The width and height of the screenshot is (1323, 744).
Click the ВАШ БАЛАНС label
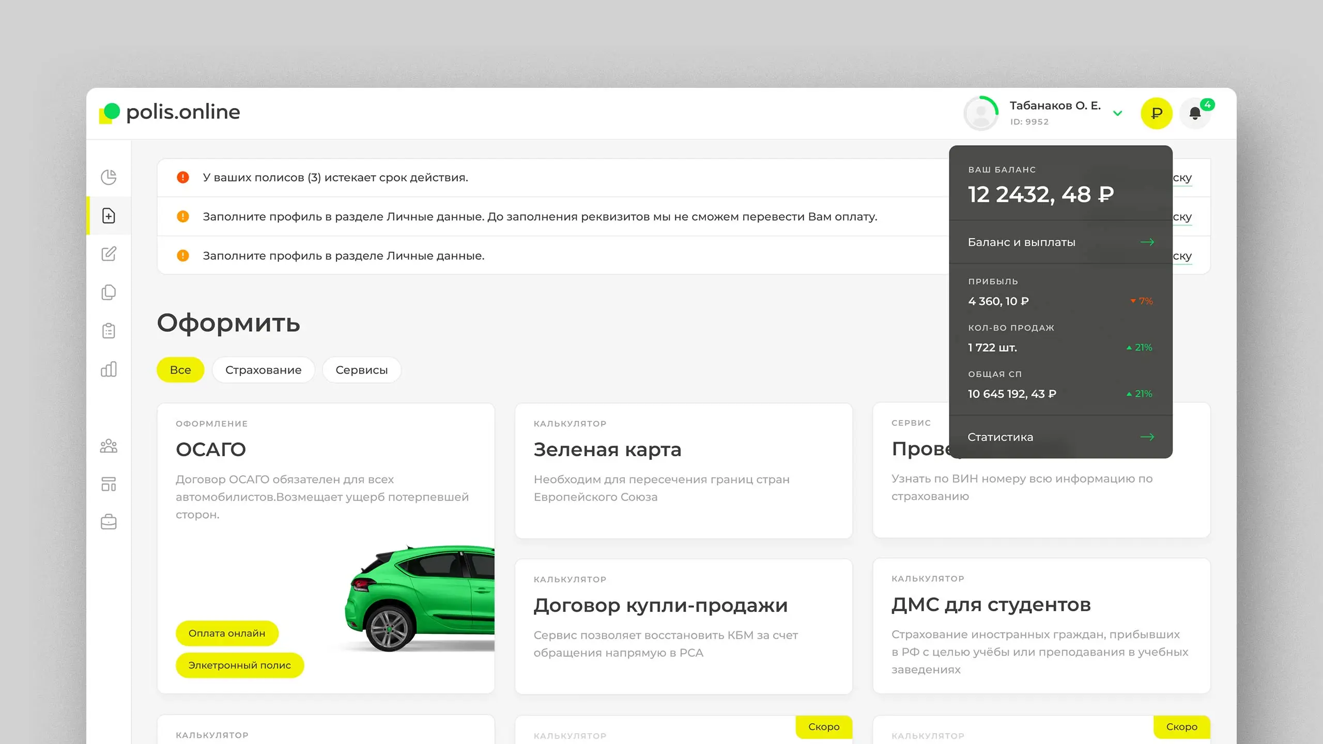tap(1002, 170)
